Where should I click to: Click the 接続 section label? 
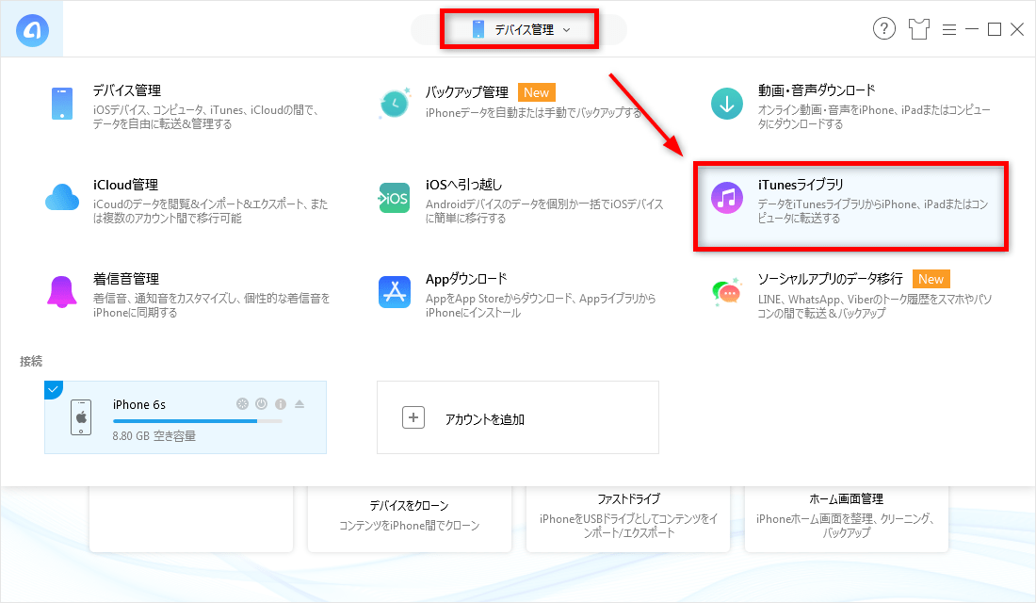pos(31,361)
